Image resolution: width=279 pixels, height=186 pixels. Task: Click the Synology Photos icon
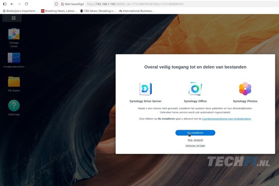[x=245, y=89]
